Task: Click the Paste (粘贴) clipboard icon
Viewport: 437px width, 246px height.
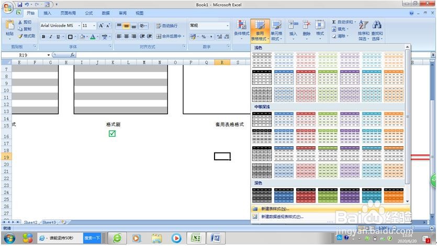Action: [10, 25]
